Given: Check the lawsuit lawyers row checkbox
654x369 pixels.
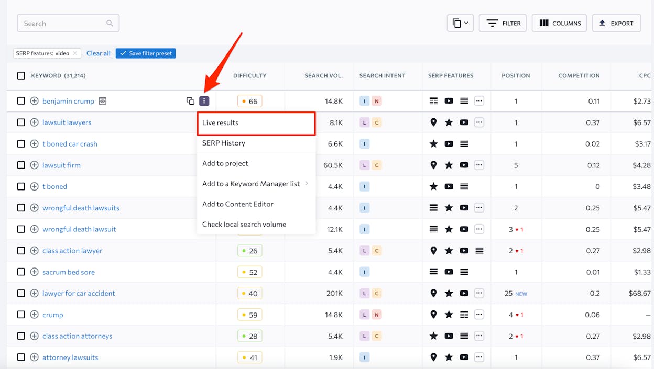Looking at the screenshot, I should pyautogui.click(x=21, y=122).
